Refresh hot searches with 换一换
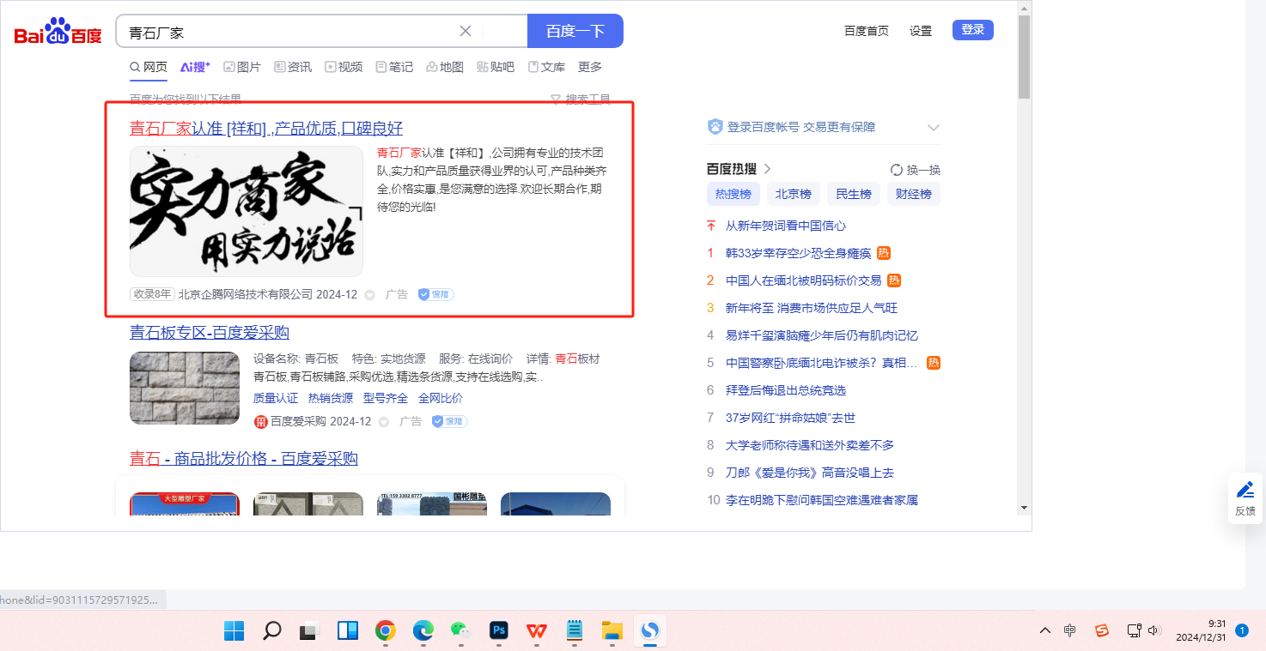The image size is (1266, 651). (916, 170)
